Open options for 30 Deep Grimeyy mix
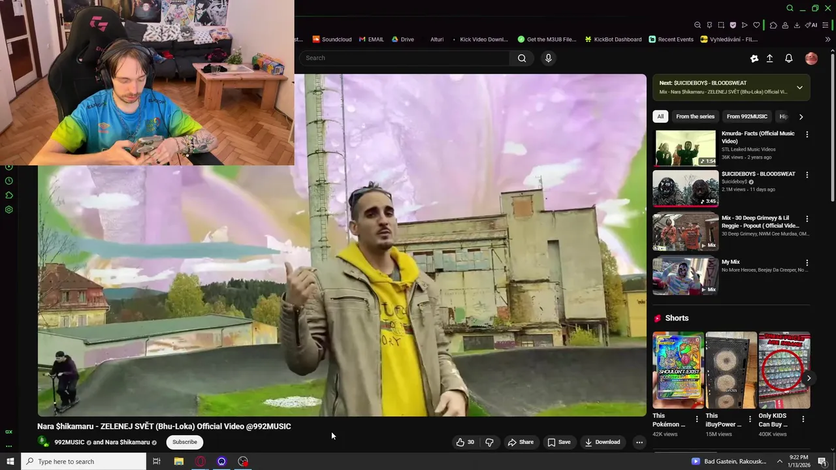The height and width of the screenshot is (470, 836). pyautogui.click(x=807, y=219)
